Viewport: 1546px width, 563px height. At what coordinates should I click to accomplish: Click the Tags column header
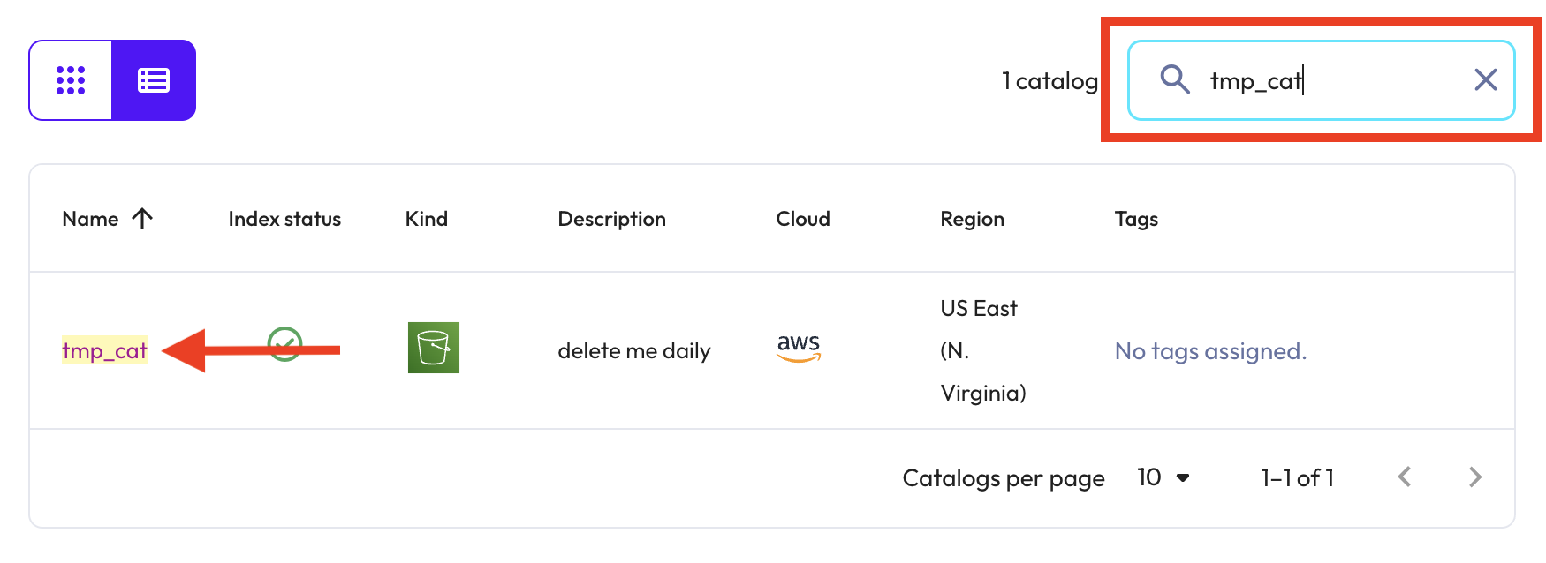(1136, 219)
